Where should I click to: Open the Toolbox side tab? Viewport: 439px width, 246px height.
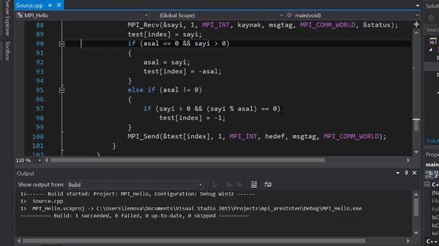coord(8,51)
